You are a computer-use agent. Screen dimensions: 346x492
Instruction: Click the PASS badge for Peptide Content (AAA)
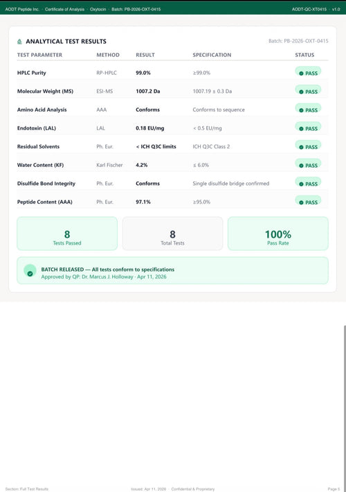click(x=308, y=202)
